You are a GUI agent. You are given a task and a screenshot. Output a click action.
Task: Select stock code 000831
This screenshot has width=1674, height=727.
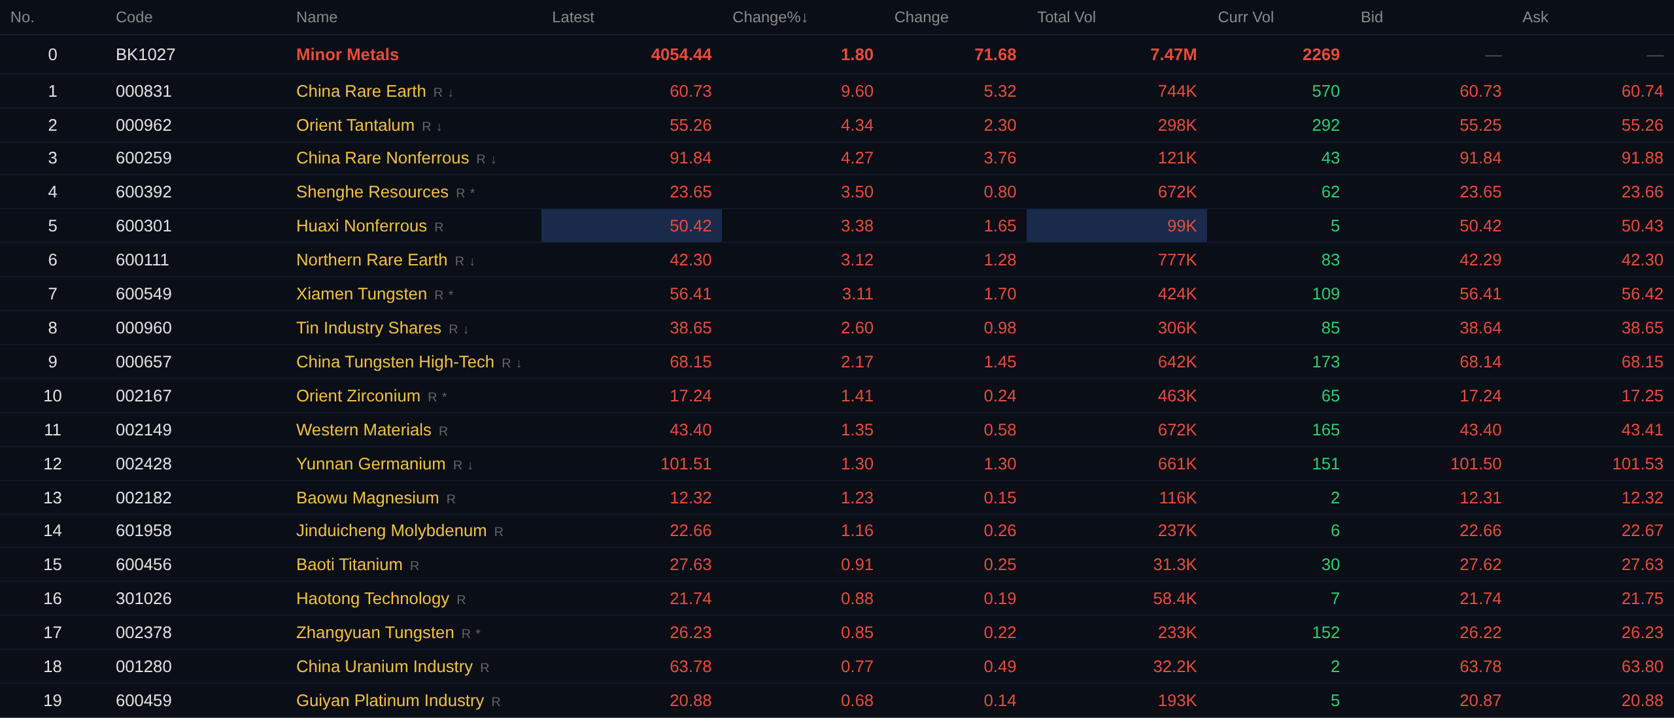coord(144,92)
